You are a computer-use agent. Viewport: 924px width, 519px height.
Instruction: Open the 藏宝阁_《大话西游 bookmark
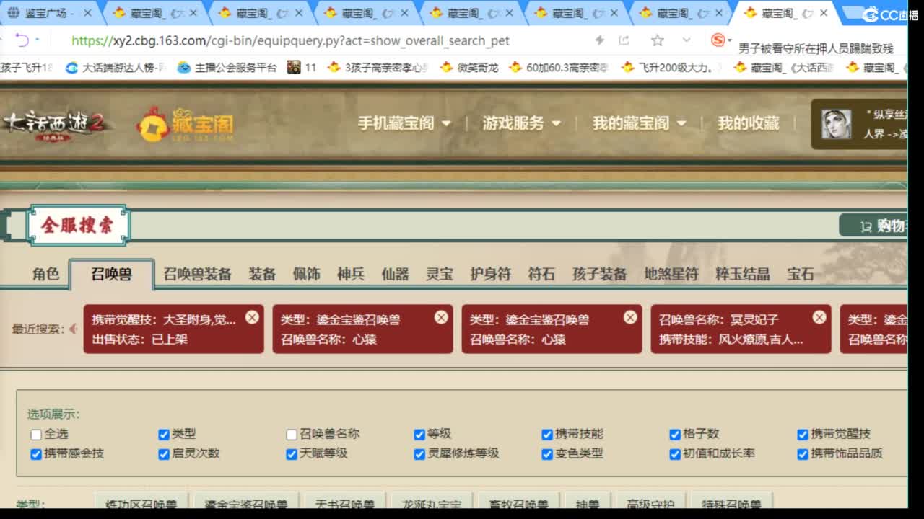(784, 67)
